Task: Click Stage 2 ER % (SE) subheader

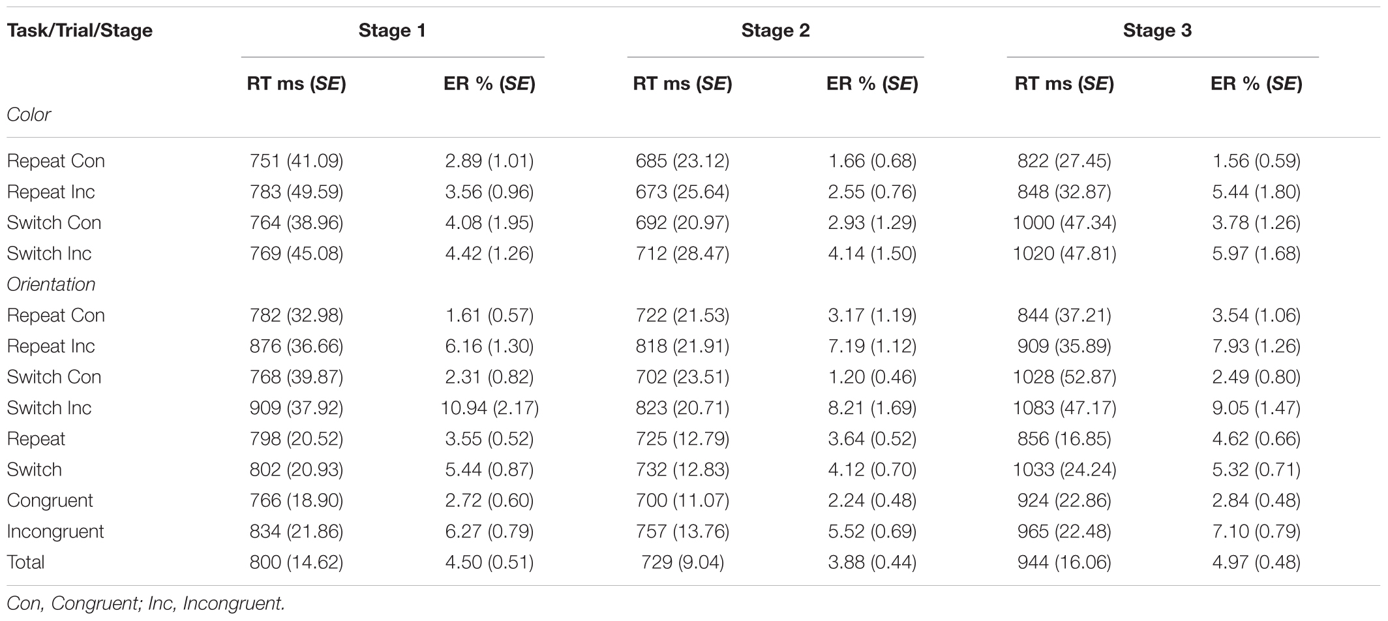Action: [x=872, y=83]
